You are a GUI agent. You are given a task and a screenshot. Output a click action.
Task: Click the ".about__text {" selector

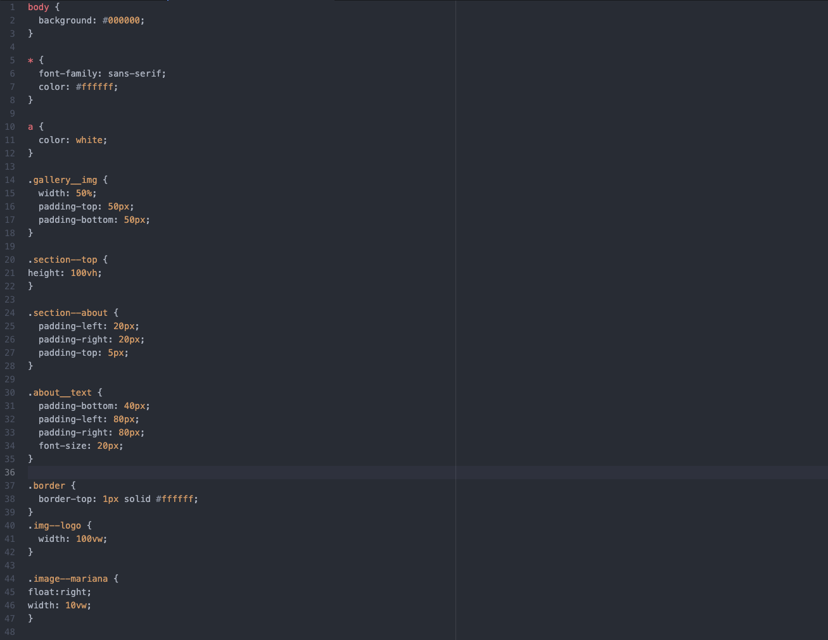(65, 392)
